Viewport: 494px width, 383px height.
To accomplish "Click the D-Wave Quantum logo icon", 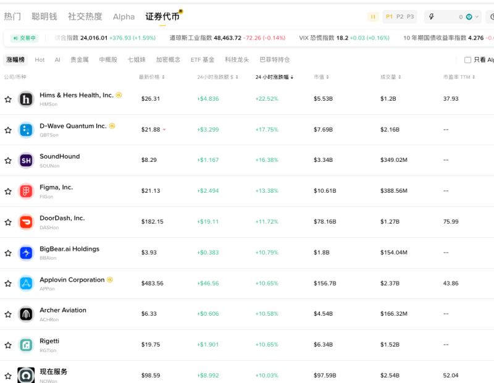I will [x=25, y=130].
